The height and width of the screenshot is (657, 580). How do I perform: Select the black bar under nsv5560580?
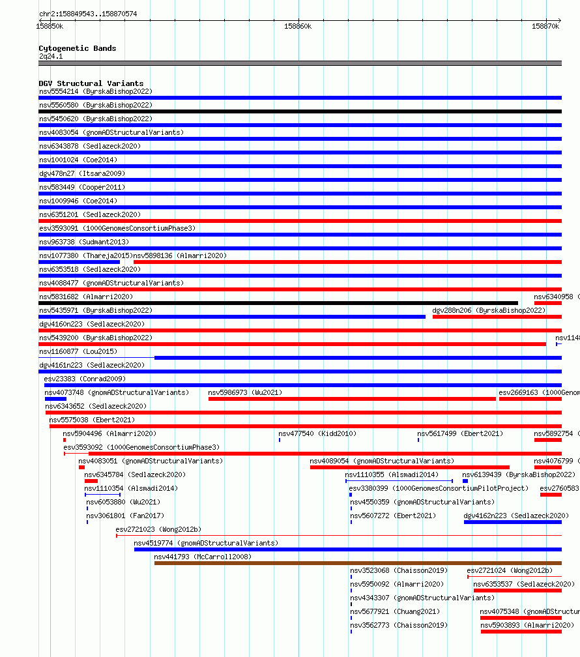click(x=300, y=111)
